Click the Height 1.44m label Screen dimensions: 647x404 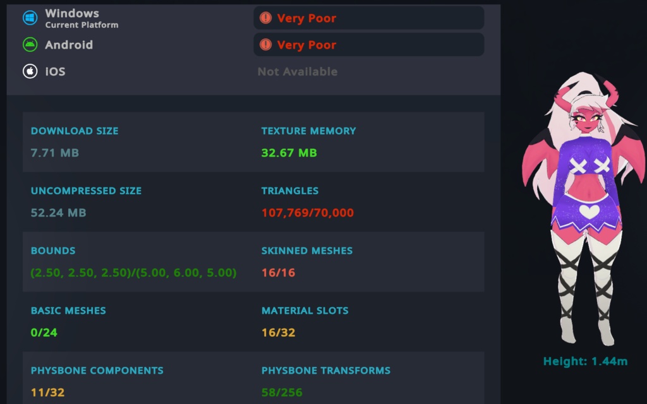(585, 362)
